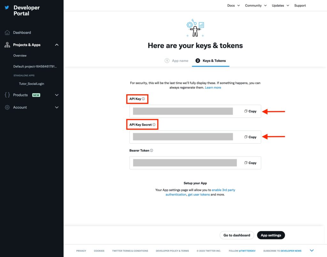Click the Account gear icon
Image resolution: width=327 pixels, height=257 pixels.
(7, 107)
